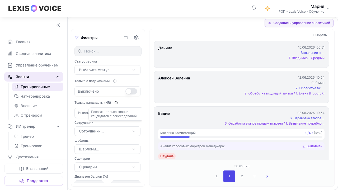
Task: Expand the Сценарии dropdown
Action: point(107,167)
